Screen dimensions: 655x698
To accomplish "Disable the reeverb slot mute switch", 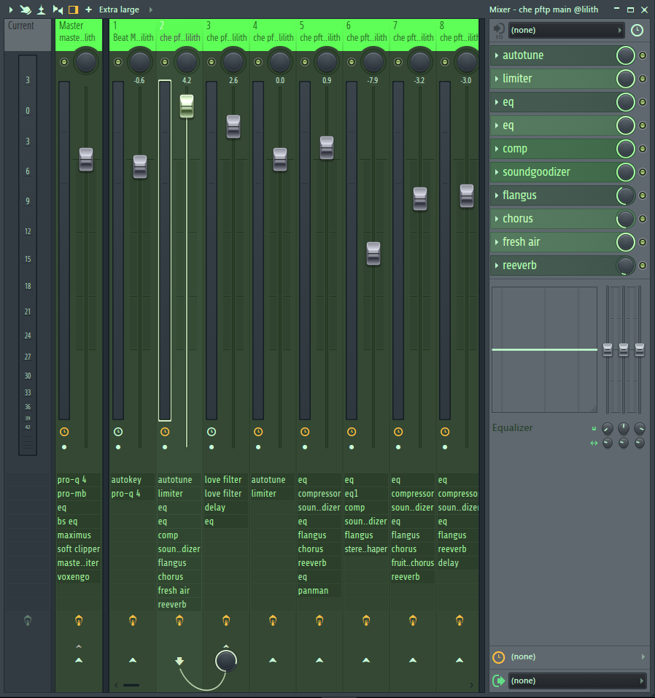I will (x=643, y=265).
